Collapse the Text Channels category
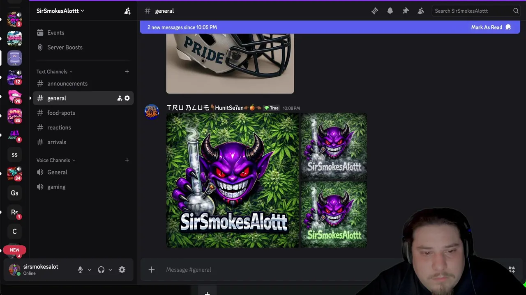The height and width of the screenshot is (295, 526). (54, 72)
